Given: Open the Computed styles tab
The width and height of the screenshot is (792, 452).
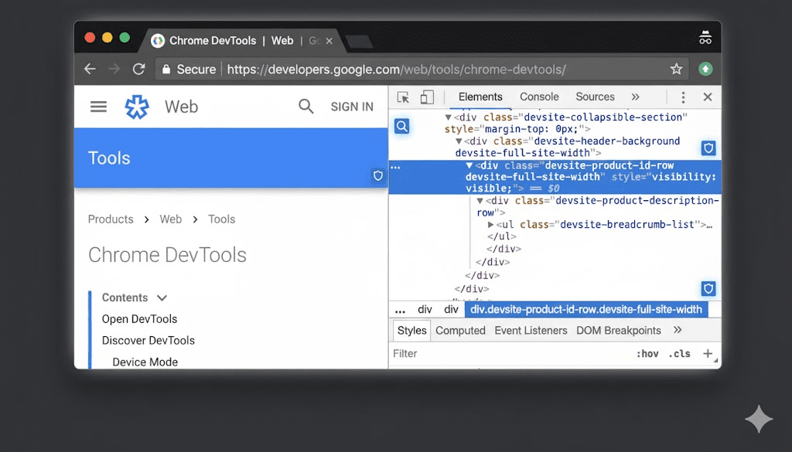Looking at the screenshot, I should [460, 330].
